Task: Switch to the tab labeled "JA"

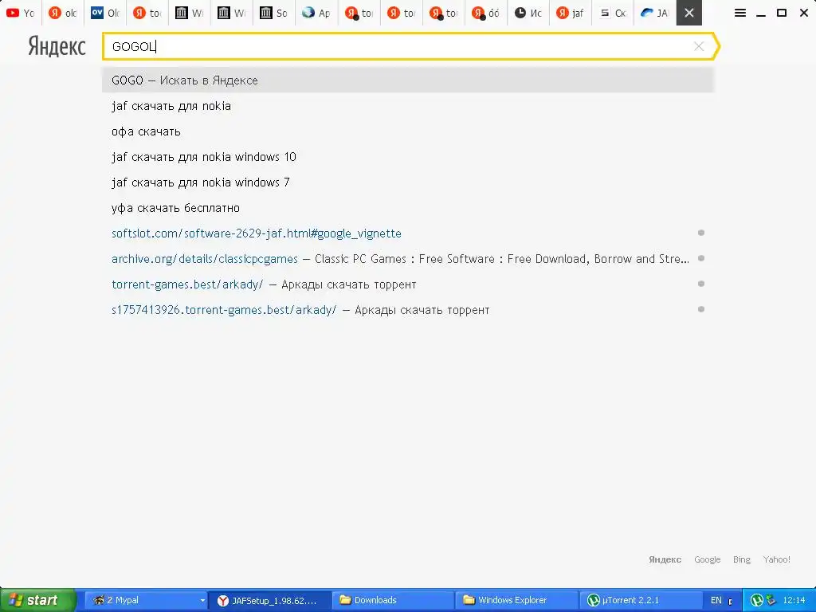Action: [654, 13]
